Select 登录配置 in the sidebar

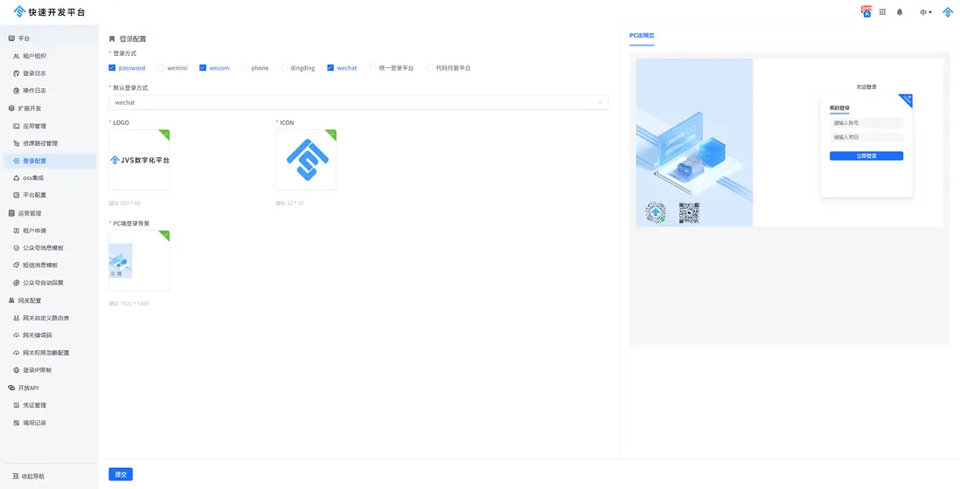click(x=49, y=161)
